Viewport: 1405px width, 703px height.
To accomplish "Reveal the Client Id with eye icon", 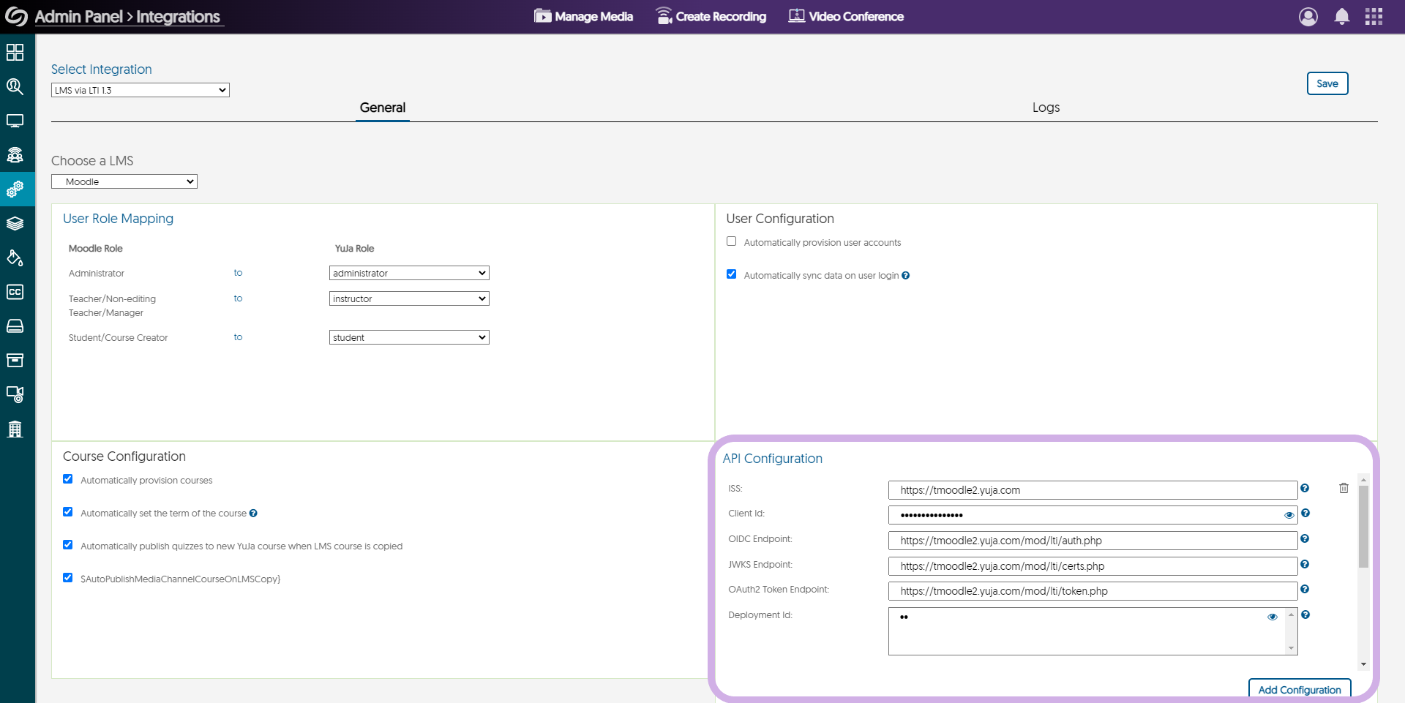I will [1289, 515].
